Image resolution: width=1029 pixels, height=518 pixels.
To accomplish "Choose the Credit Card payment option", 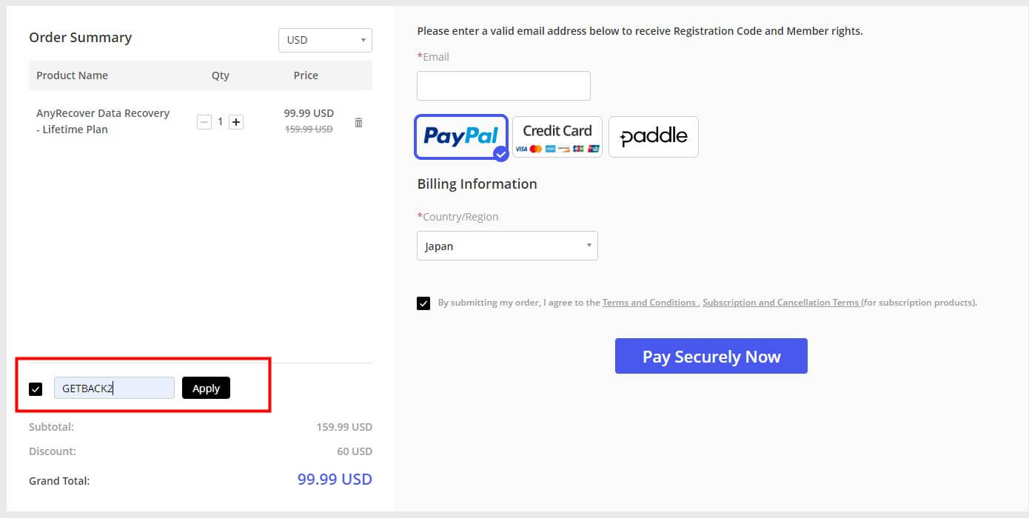I will [x=557, y=136].
